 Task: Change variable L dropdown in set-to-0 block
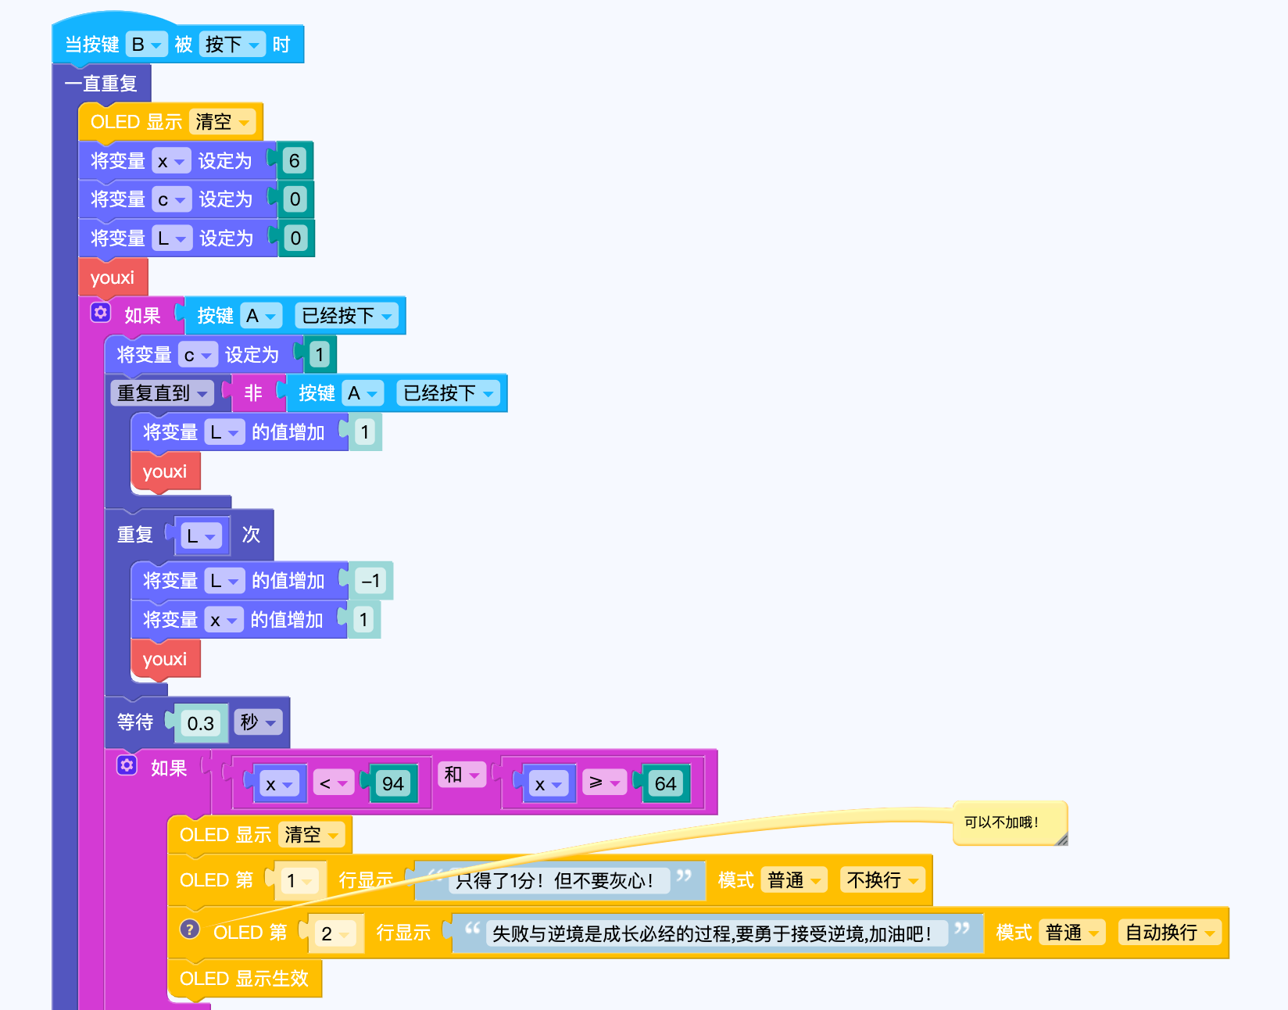coord(172,238)
